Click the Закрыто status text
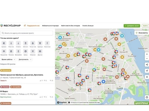Viewport: 149px width, 111px height. tap(4, 81)
